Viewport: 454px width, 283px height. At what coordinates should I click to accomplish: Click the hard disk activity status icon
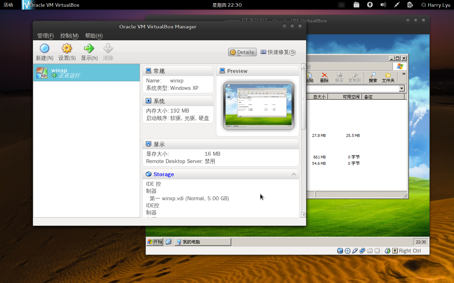(340, 251)
